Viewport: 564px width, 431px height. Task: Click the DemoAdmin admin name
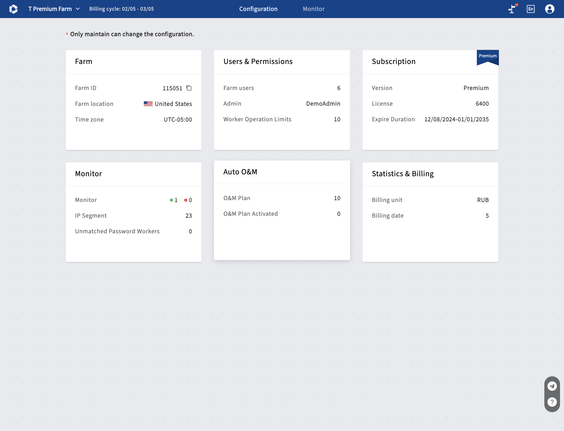(323, 104)
